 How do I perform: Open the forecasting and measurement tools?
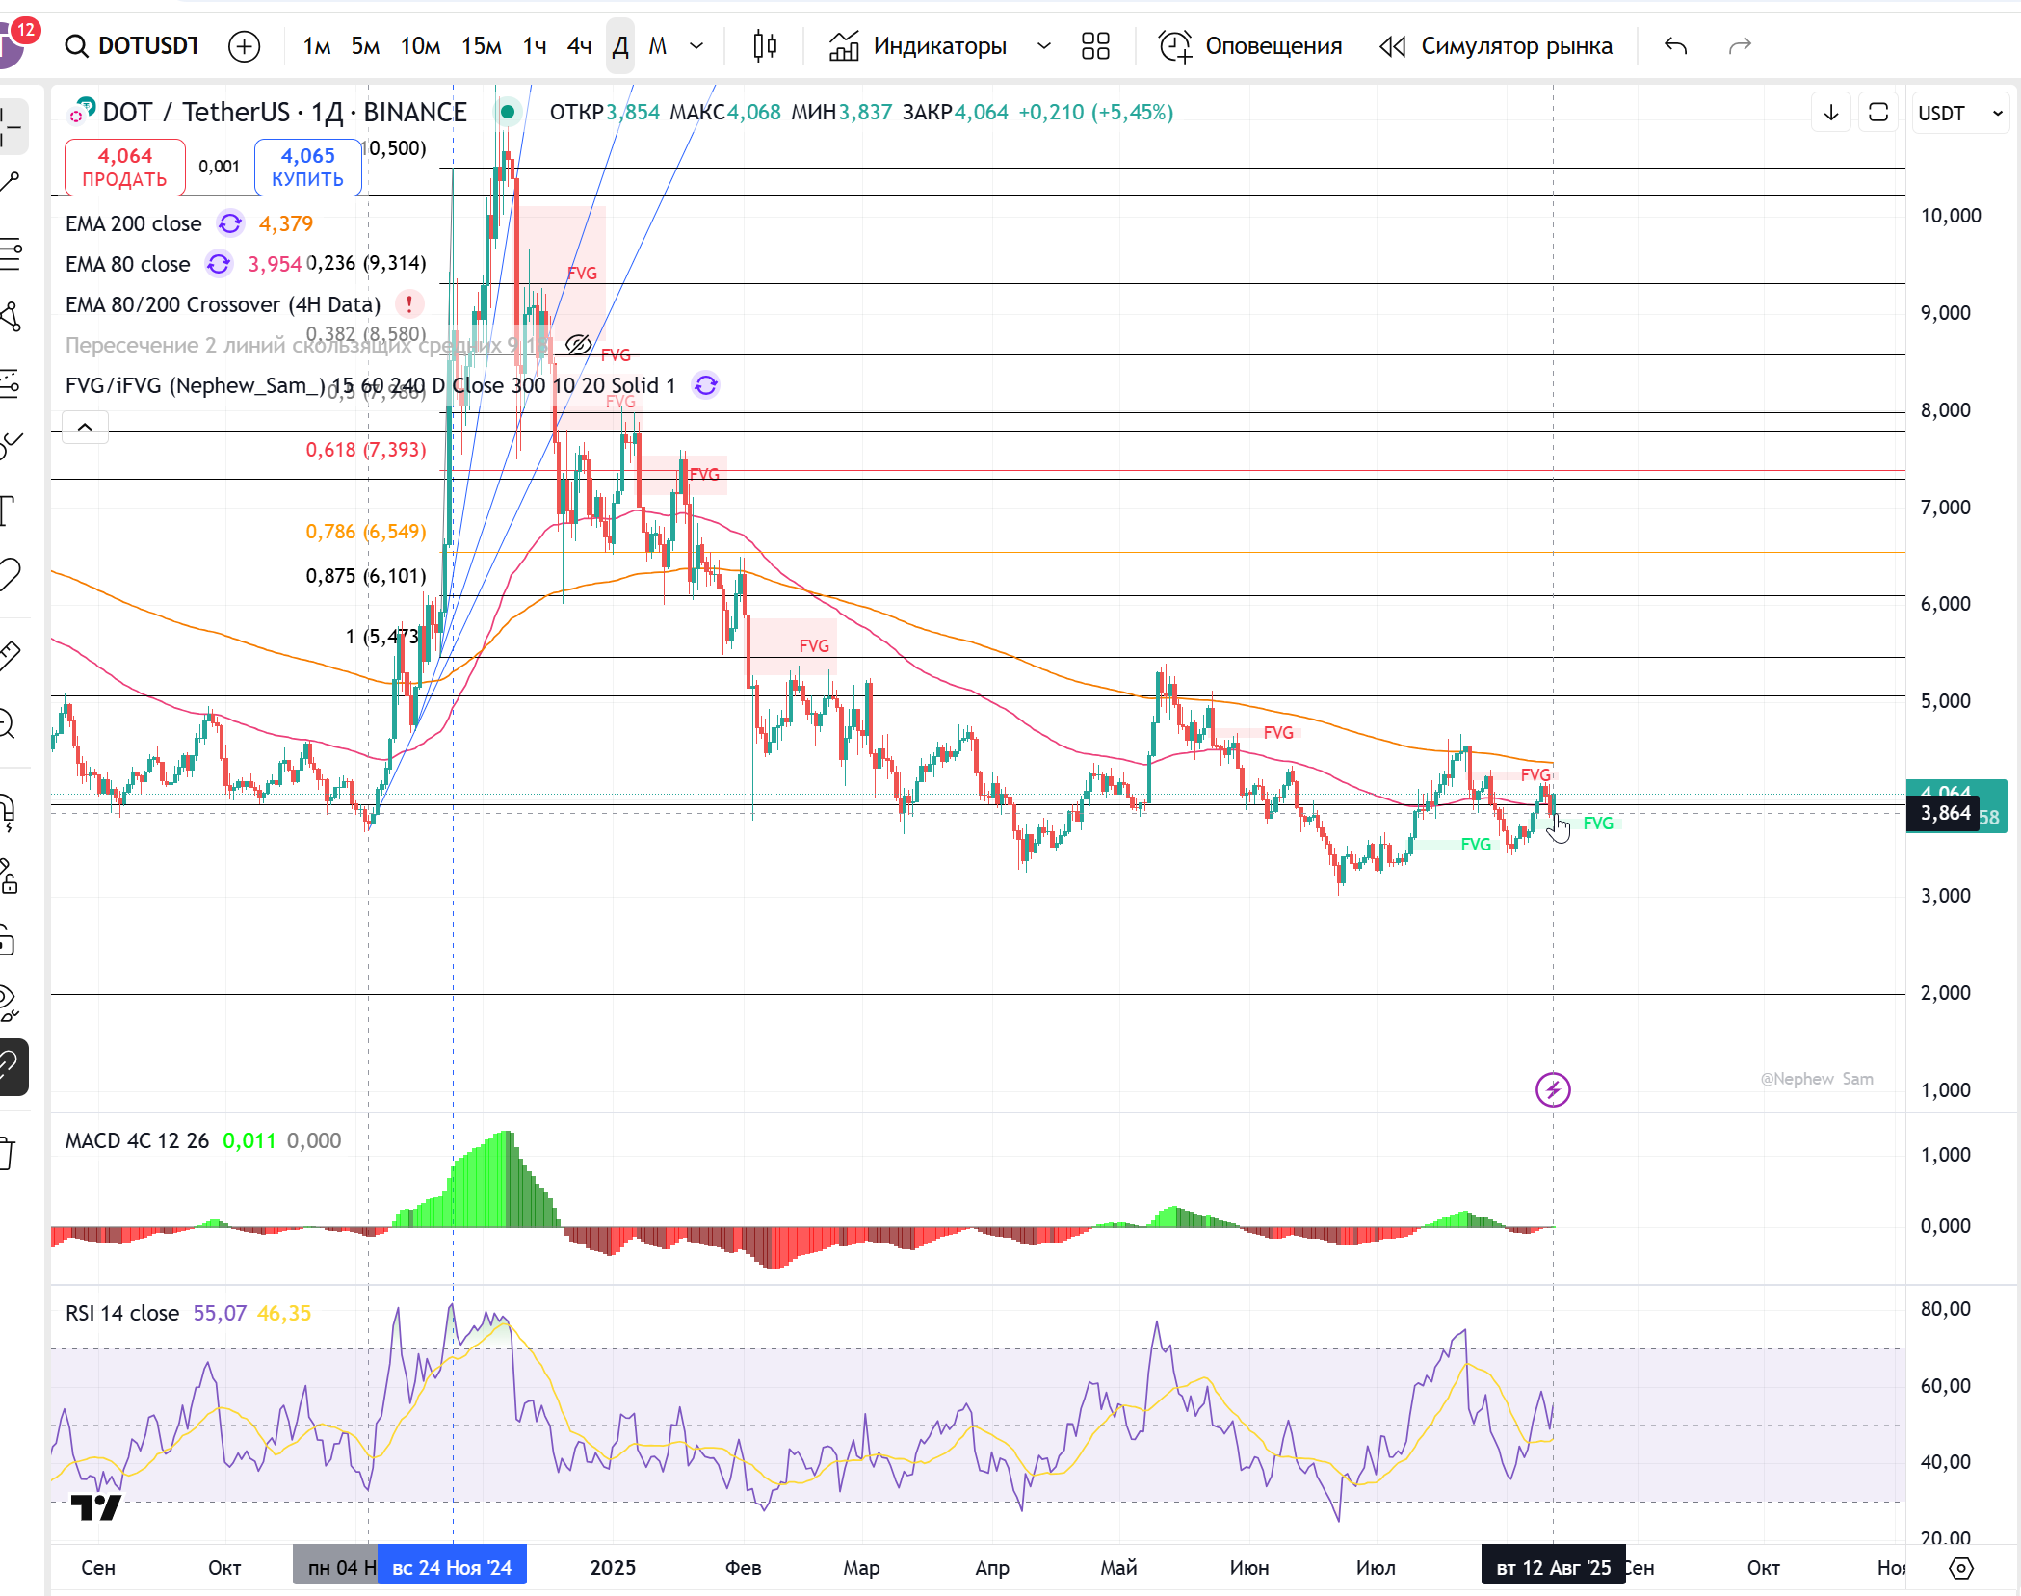(10, 382)
